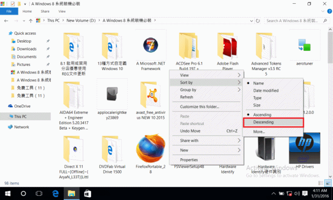
Task: Sort files by Size
Action: 273,105
